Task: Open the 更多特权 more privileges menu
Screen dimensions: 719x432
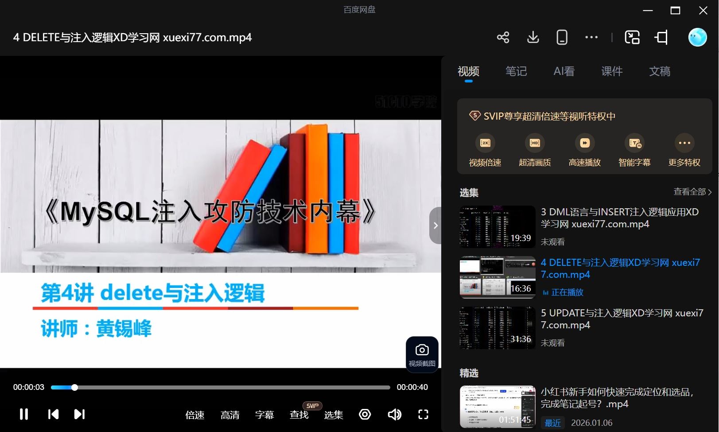Action: 684,143
